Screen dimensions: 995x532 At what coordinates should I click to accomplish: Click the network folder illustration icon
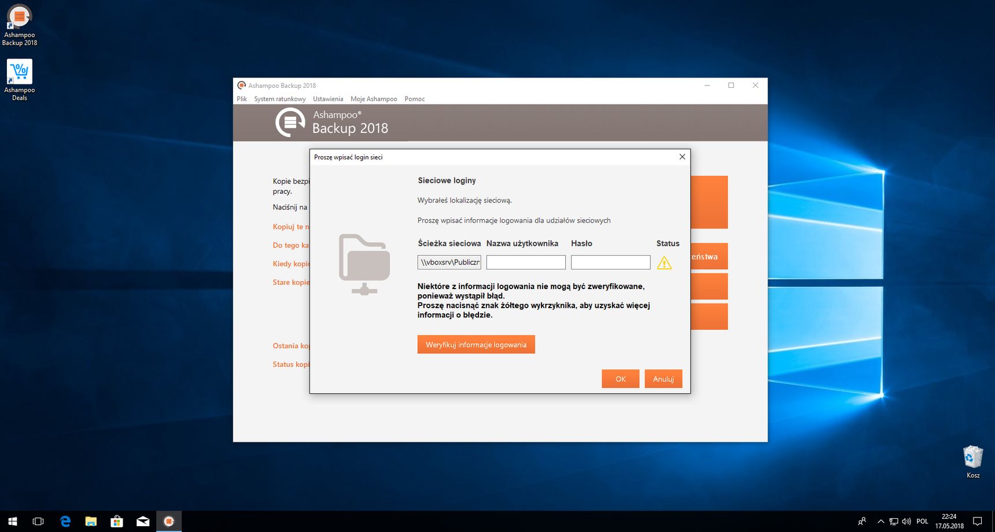(x=364, y=264)
